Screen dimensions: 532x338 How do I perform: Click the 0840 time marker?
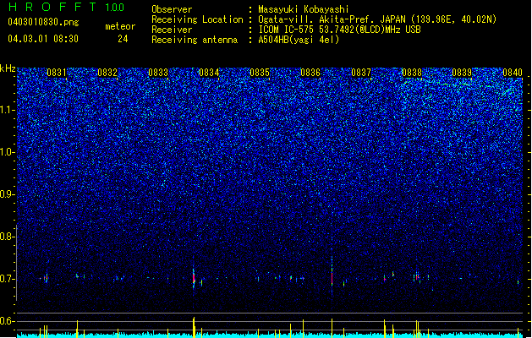point(513,72)
